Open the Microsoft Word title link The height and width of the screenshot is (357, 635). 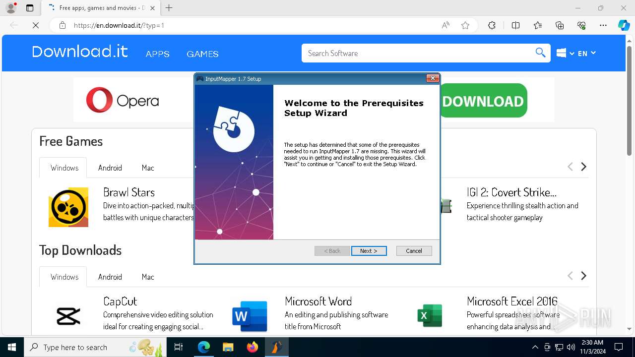[x=318, y=301]
